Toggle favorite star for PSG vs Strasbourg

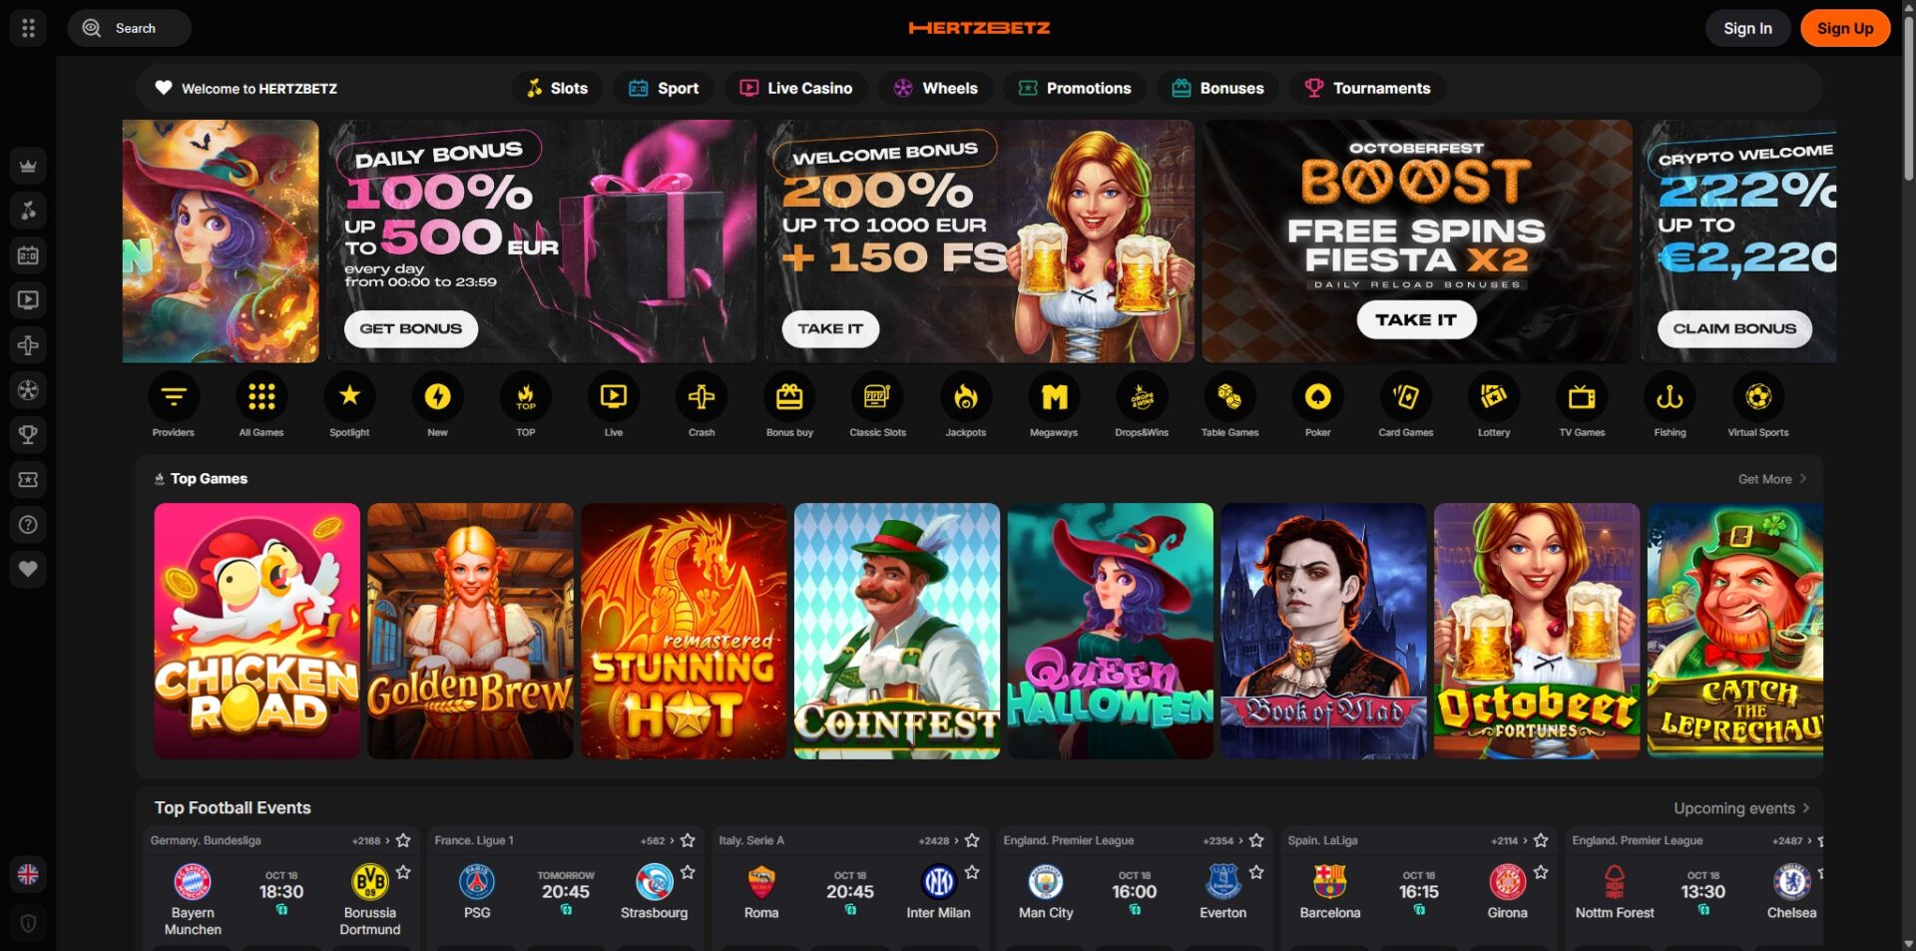688,872
